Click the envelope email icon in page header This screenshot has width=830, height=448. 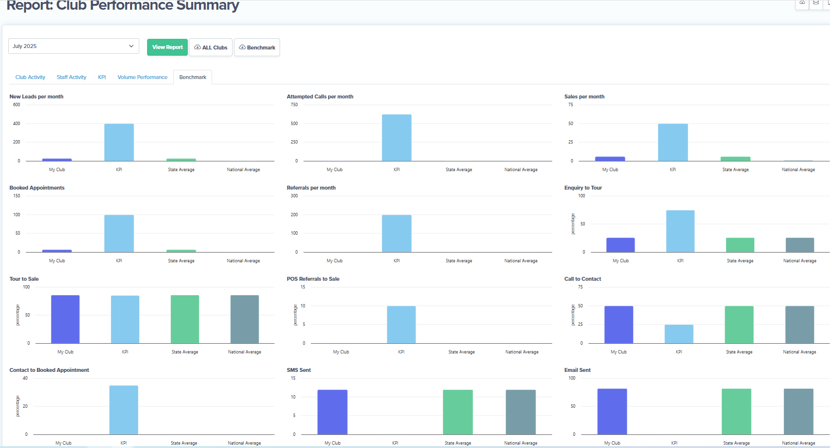[x=816, y=3]
